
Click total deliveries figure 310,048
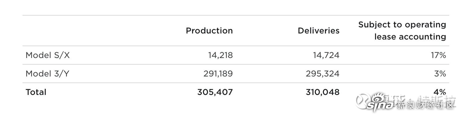point(323,92)
